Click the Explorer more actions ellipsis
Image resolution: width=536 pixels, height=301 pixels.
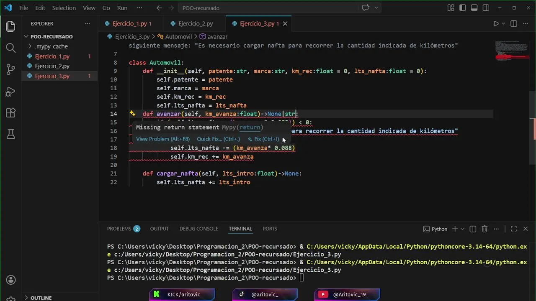(x=87, y=24)
